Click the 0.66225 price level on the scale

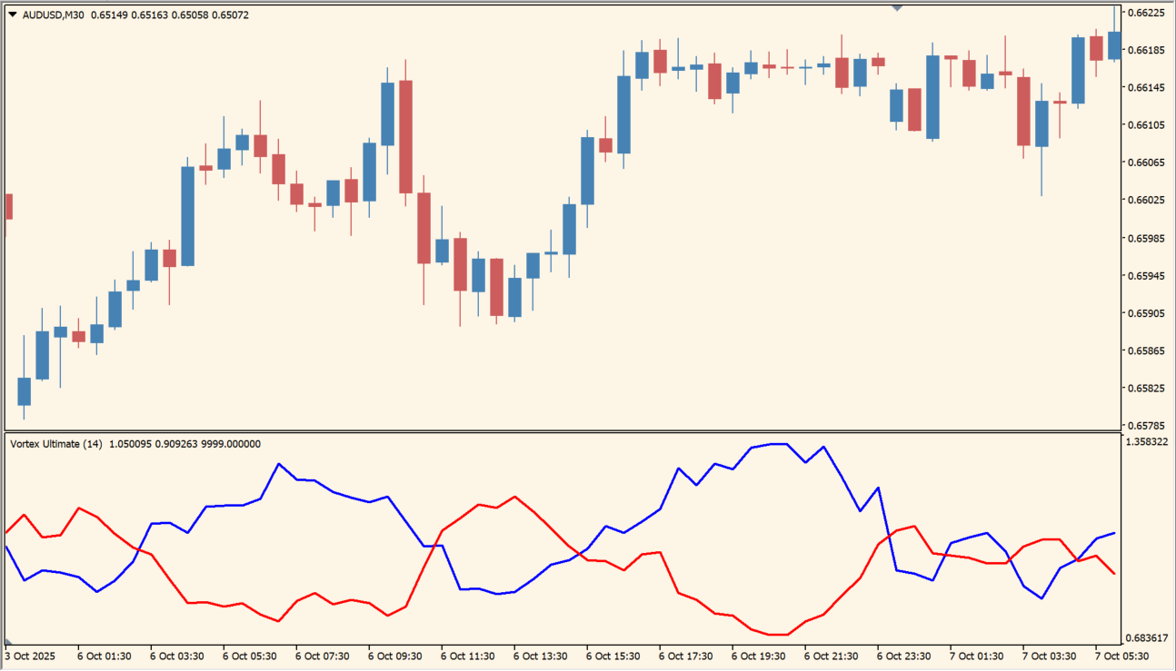pyautogui.click(x=1144, y=13)
